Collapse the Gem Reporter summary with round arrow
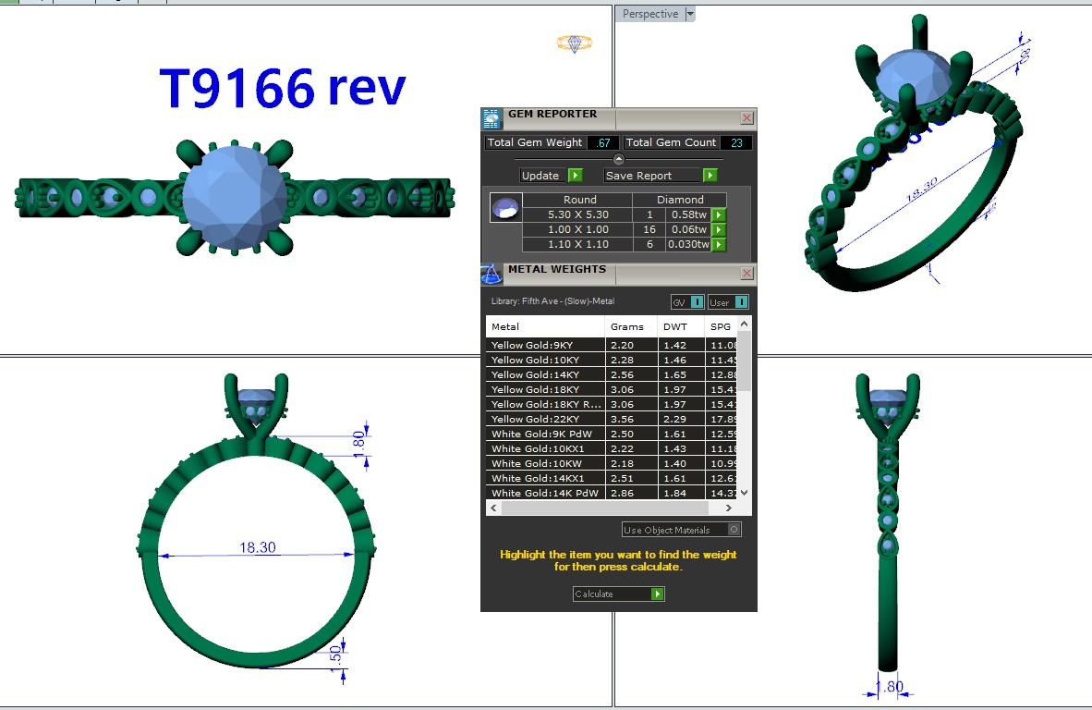1092x710 pixels. 619,159
